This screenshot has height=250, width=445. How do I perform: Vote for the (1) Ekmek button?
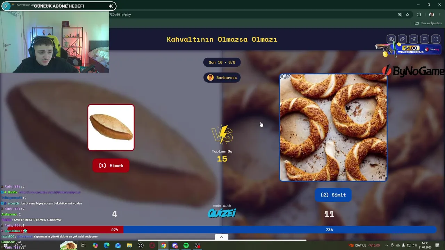click(111, 166)
